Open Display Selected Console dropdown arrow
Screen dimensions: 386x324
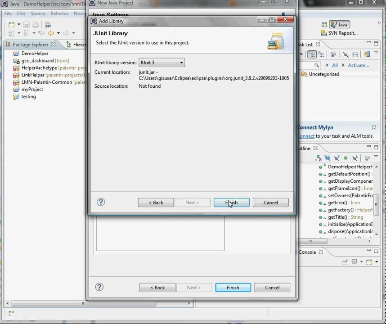tap(361, 262)
